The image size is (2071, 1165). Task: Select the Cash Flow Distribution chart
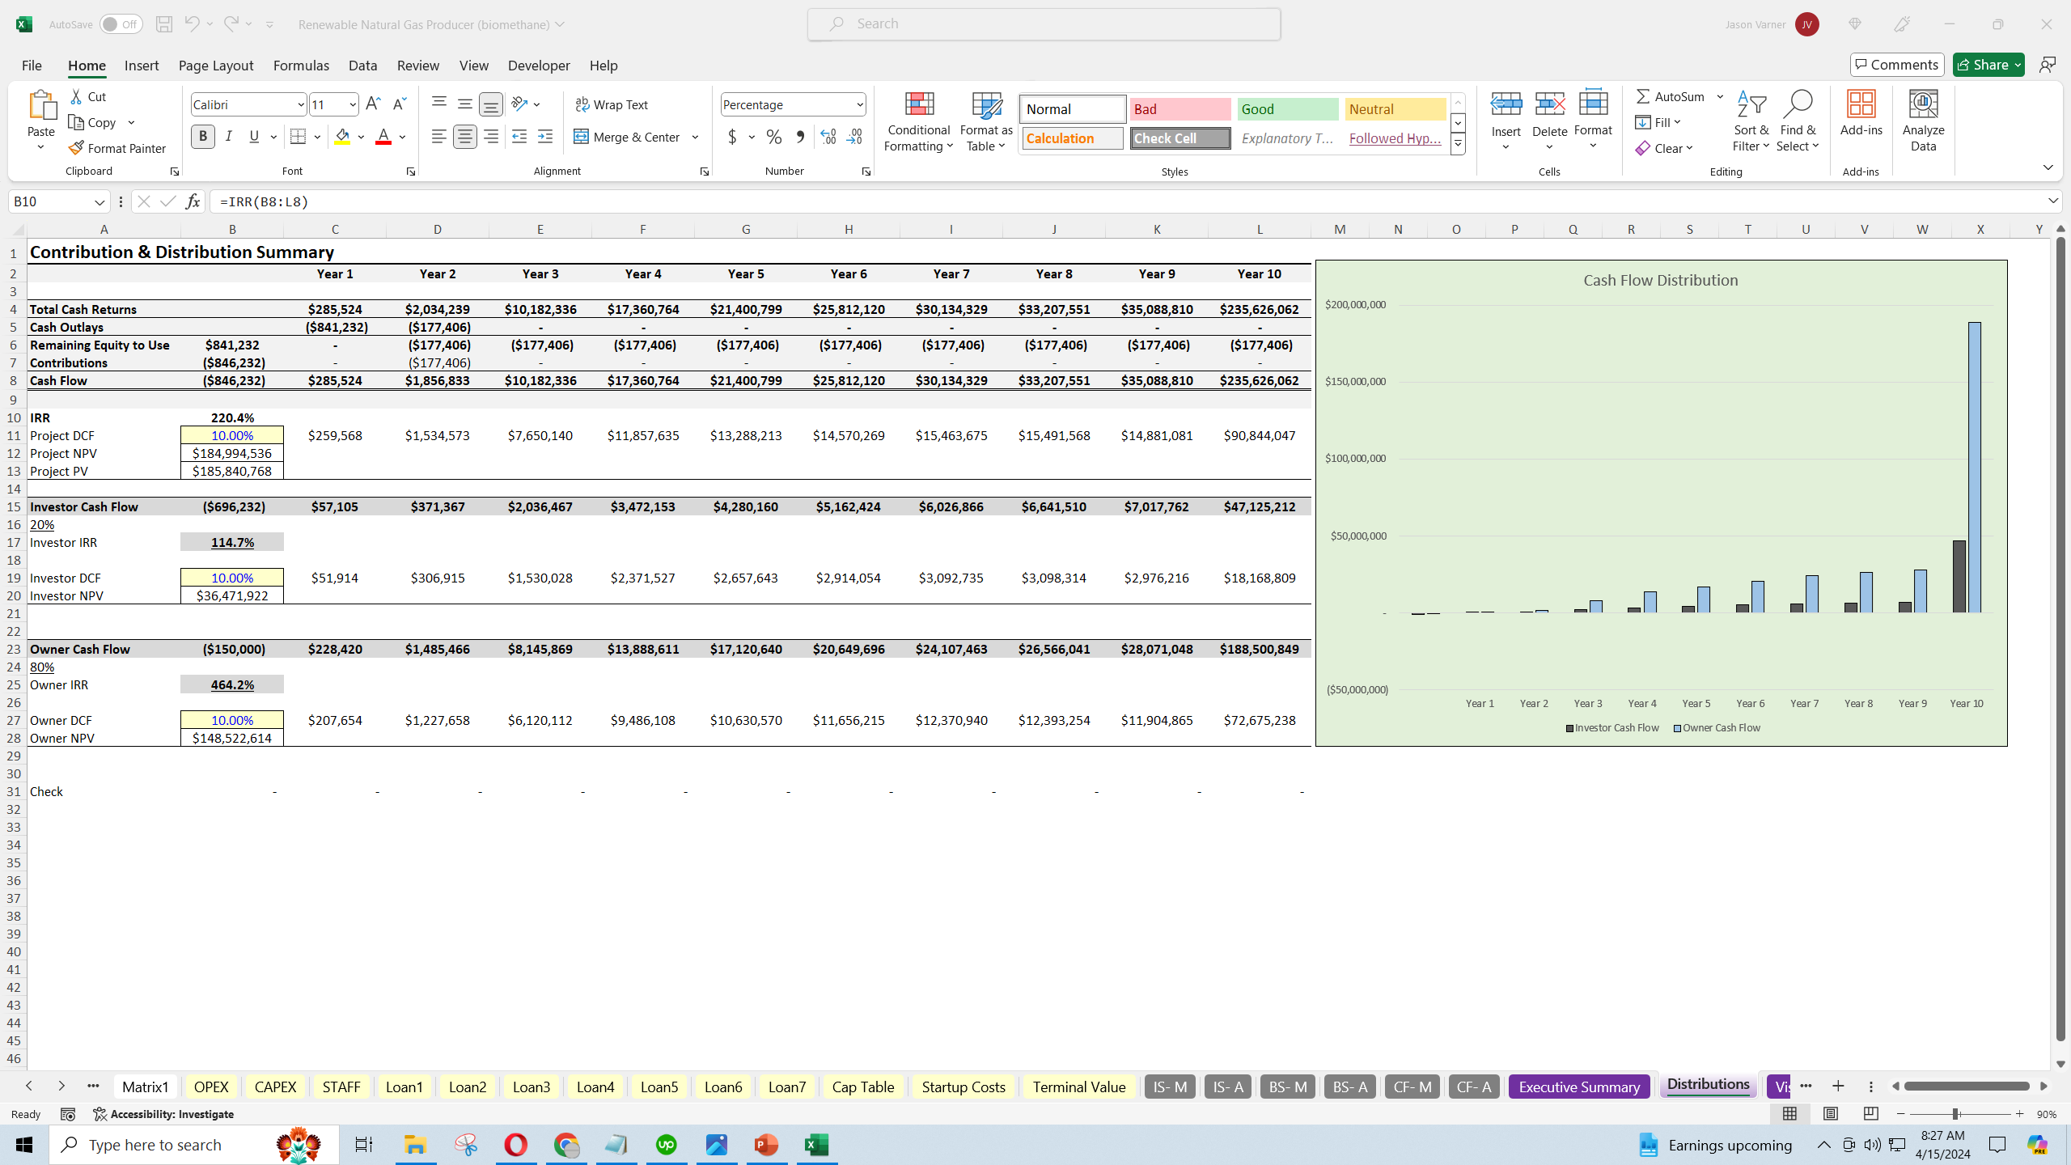1661,502
